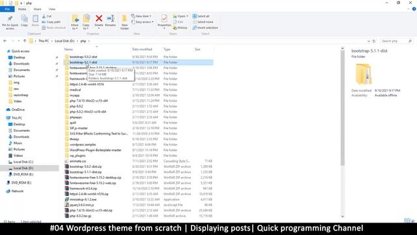Go up one folder level arrow
Viewport: 417px width, 235px height.
(25, 41)
